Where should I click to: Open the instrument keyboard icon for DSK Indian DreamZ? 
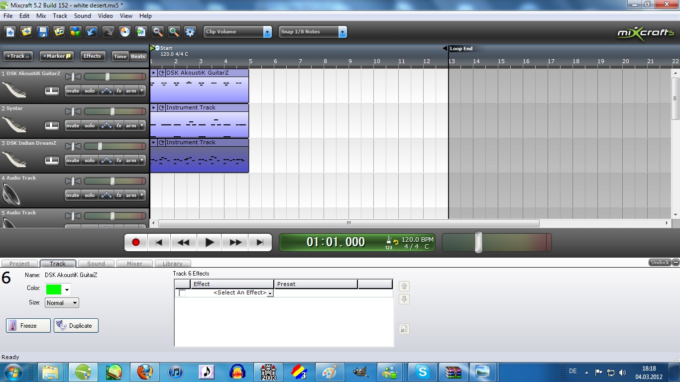[52, 161]
